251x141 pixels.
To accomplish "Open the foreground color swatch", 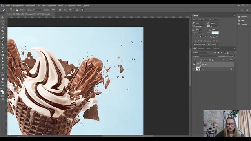I will [x=2, y=91].
